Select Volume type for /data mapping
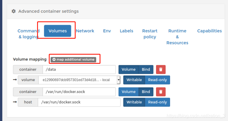Image resolution: width=228 pixels, height=121 pixels. click(x=129, y=69)
